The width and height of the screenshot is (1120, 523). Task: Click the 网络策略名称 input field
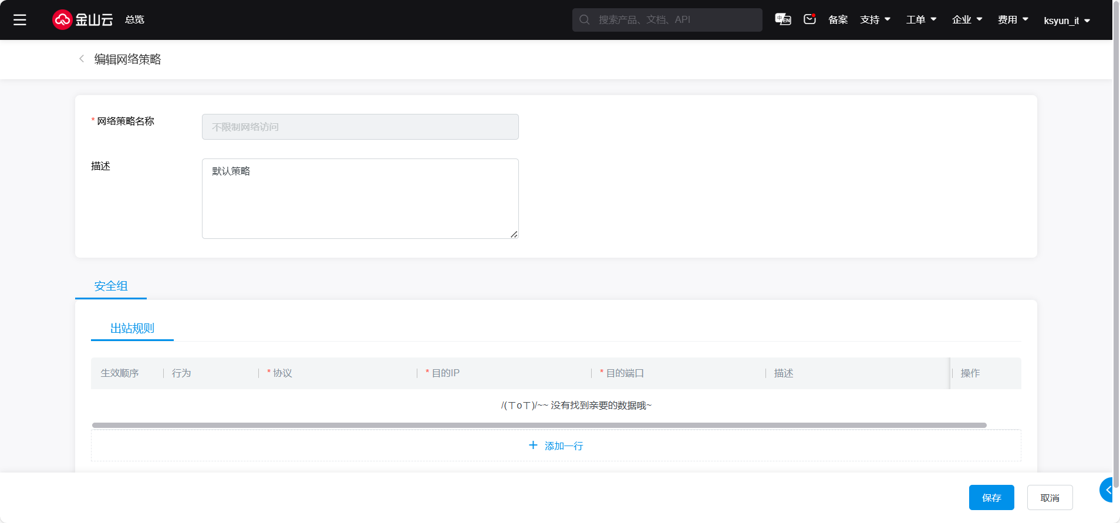click(360, 127)
